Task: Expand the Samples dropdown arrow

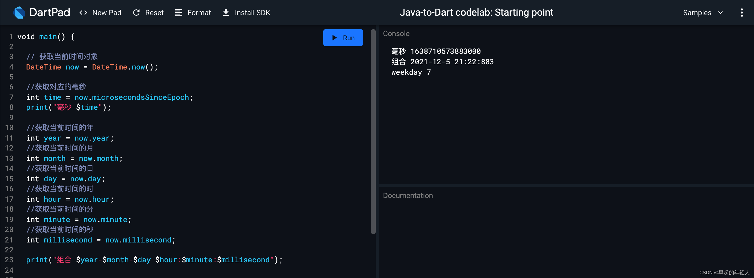Action: (x=720, y=13)
